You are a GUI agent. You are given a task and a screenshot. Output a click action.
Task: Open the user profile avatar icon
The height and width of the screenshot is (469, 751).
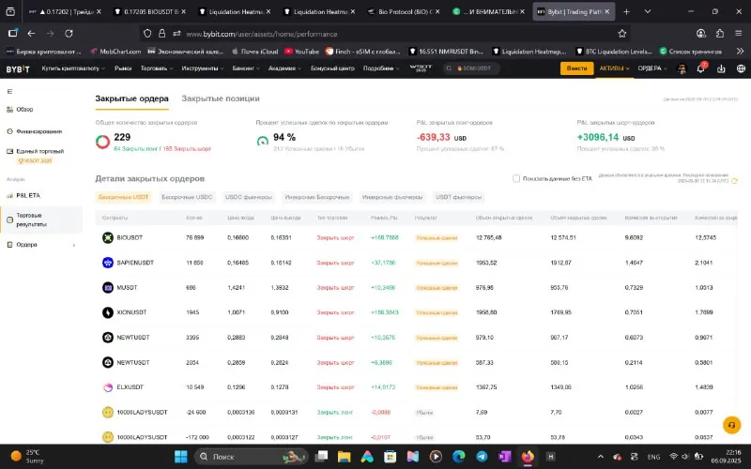(x=682, y=68)
